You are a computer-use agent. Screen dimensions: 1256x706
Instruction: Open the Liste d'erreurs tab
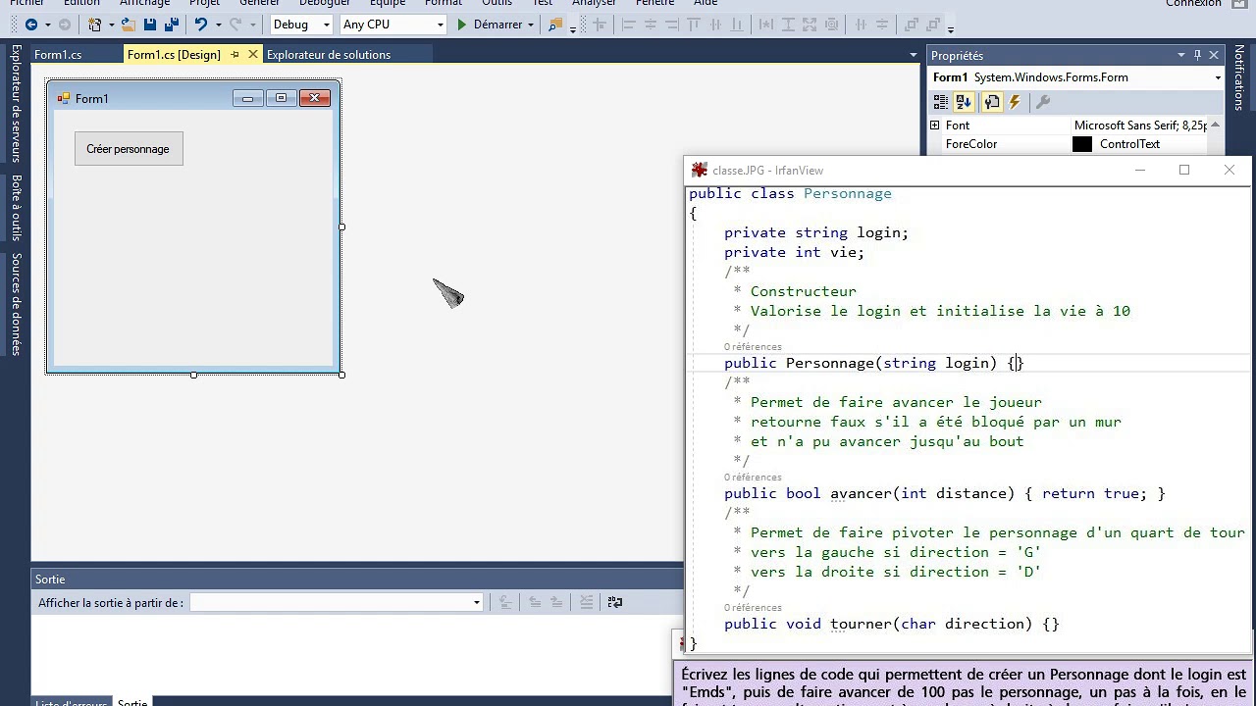tap(71, 703)
